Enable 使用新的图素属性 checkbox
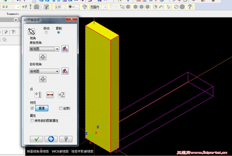The width and height of the screenshot is (232, 156). click(x=32, y=120)
